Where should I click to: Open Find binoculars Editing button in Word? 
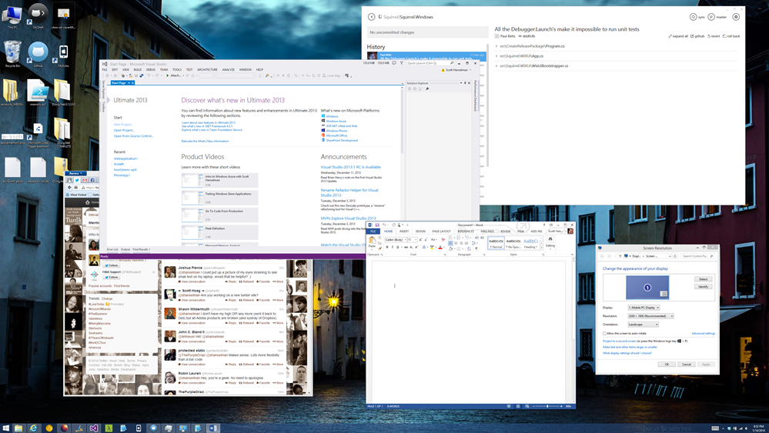point(550,239)
